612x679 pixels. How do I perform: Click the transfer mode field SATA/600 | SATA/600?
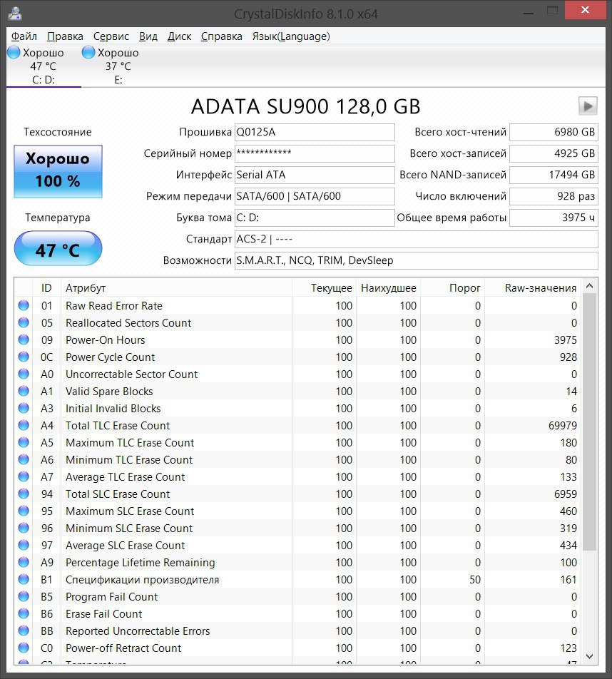pyautogui.click(x=315, y=196)
